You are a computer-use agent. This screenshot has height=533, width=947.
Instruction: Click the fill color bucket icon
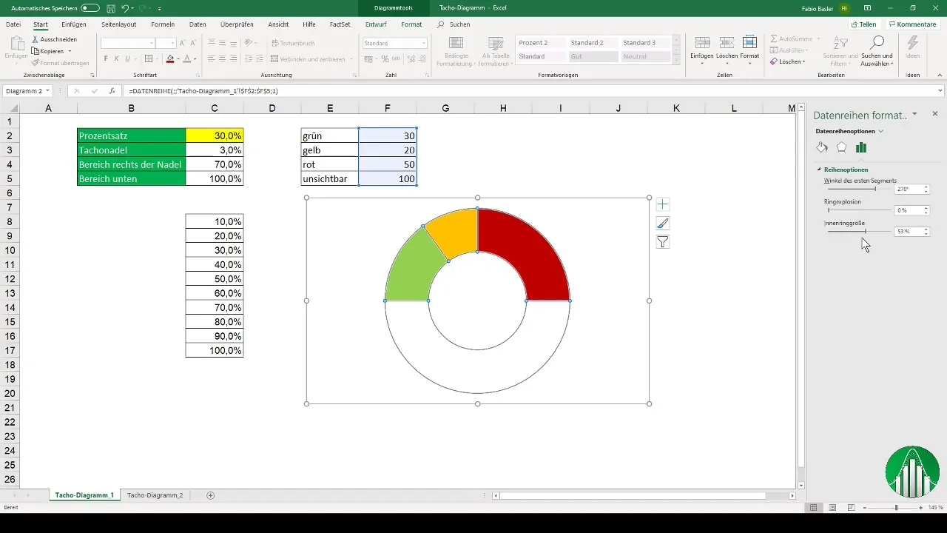click(169, 58)
